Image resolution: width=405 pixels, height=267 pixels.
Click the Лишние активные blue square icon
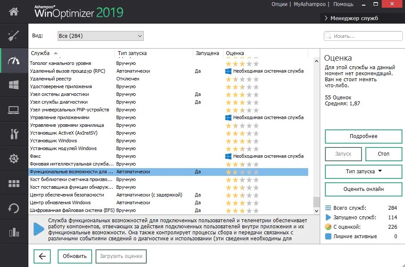point(328,236)
